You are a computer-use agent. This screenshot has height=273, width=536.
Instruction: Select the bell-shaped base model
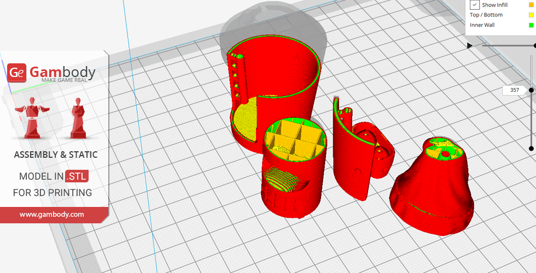click(x=432, y=186)
